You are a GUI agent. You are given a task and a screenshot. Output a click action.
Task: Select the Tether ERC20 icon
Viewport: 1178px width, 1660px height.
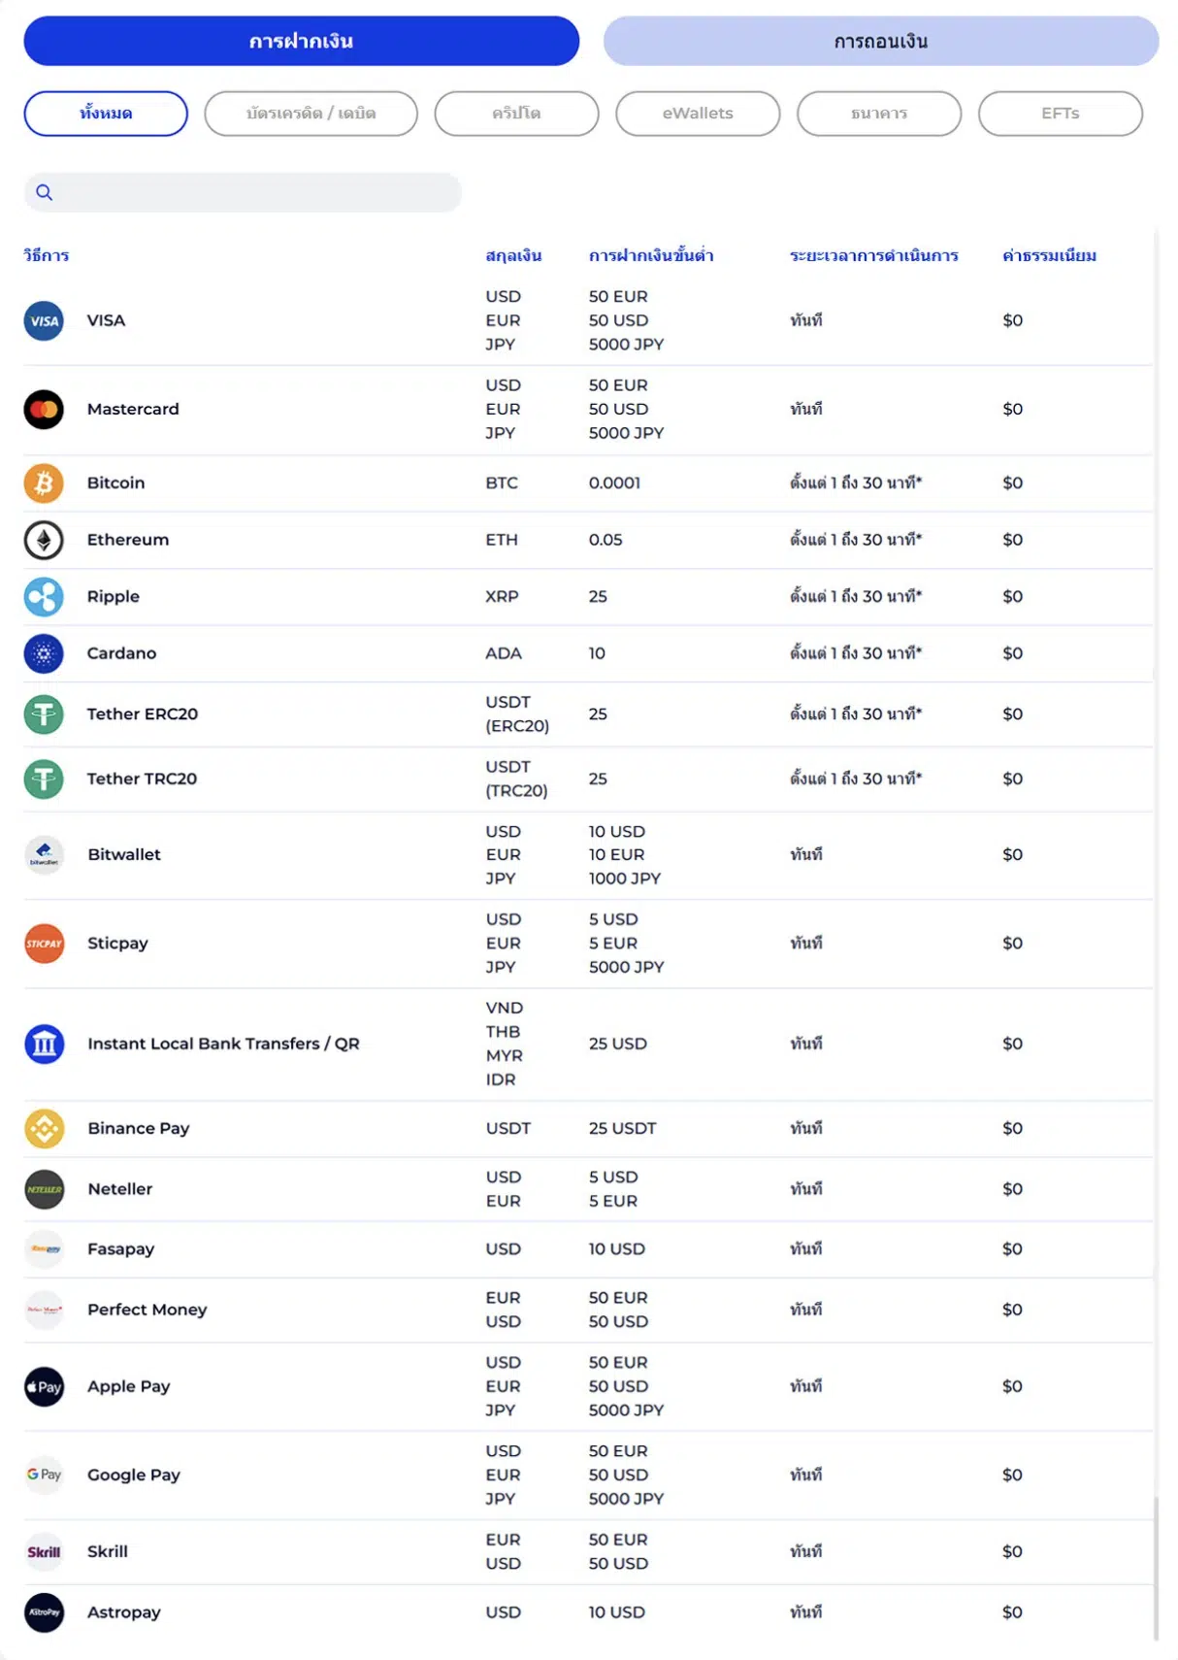(x=44, y=714)
